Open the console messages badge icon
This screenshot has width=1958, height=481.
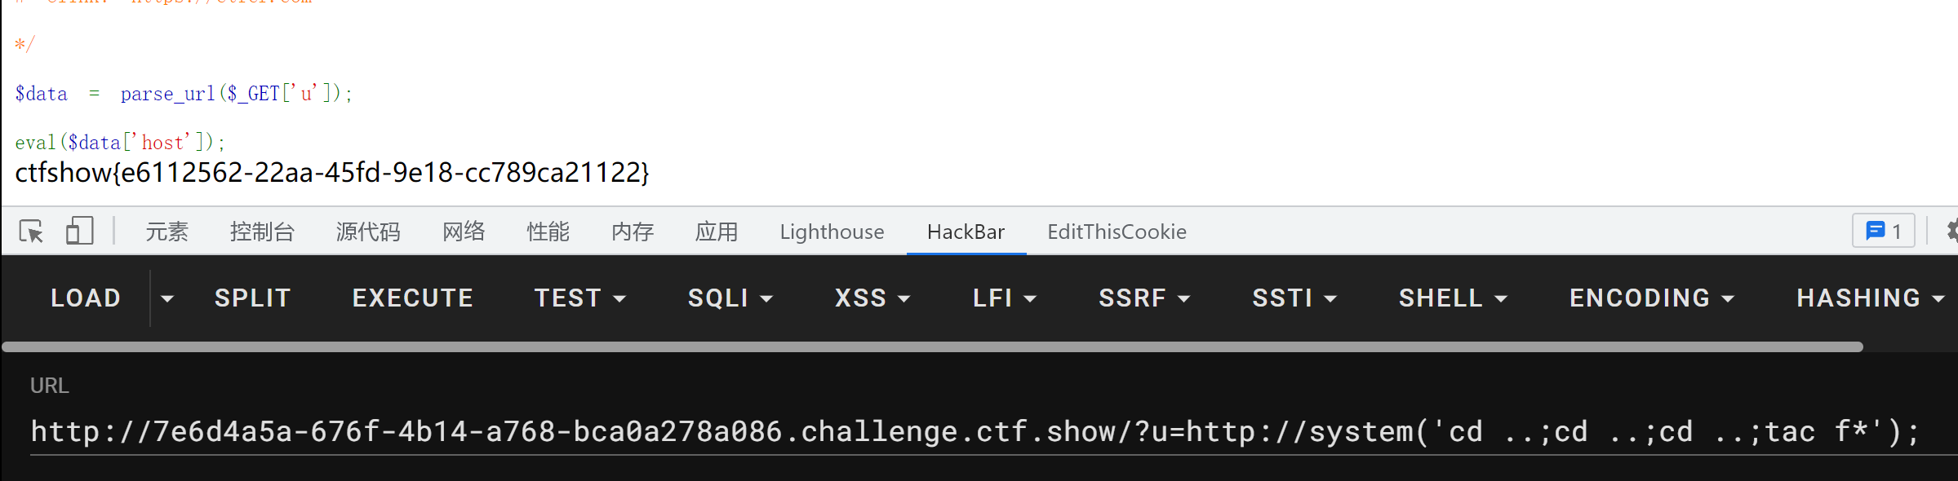tap(1883, 232)
